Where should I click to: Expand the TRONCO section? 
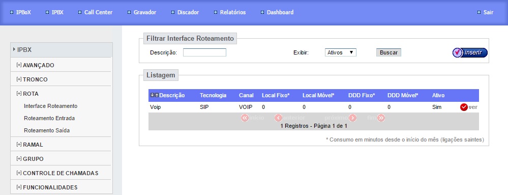tap(32, 79)
